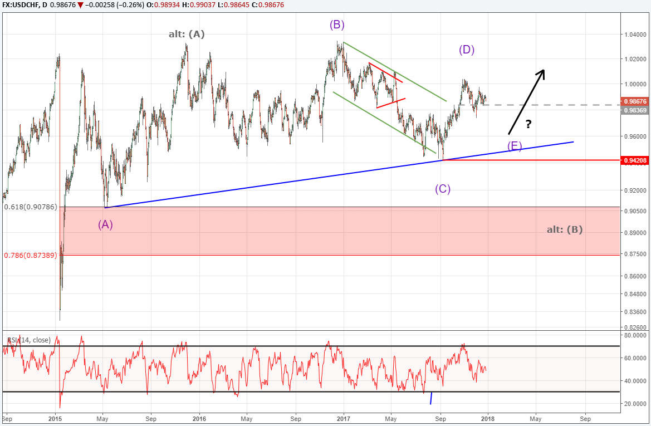The image size is (651, 426).
Task: Click the 0.86000 price axis label
Action: [x=635, y=276]
